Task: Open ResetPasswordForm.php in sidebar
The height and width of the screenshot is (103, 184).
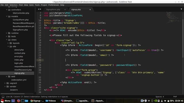Action: point(23,26)
